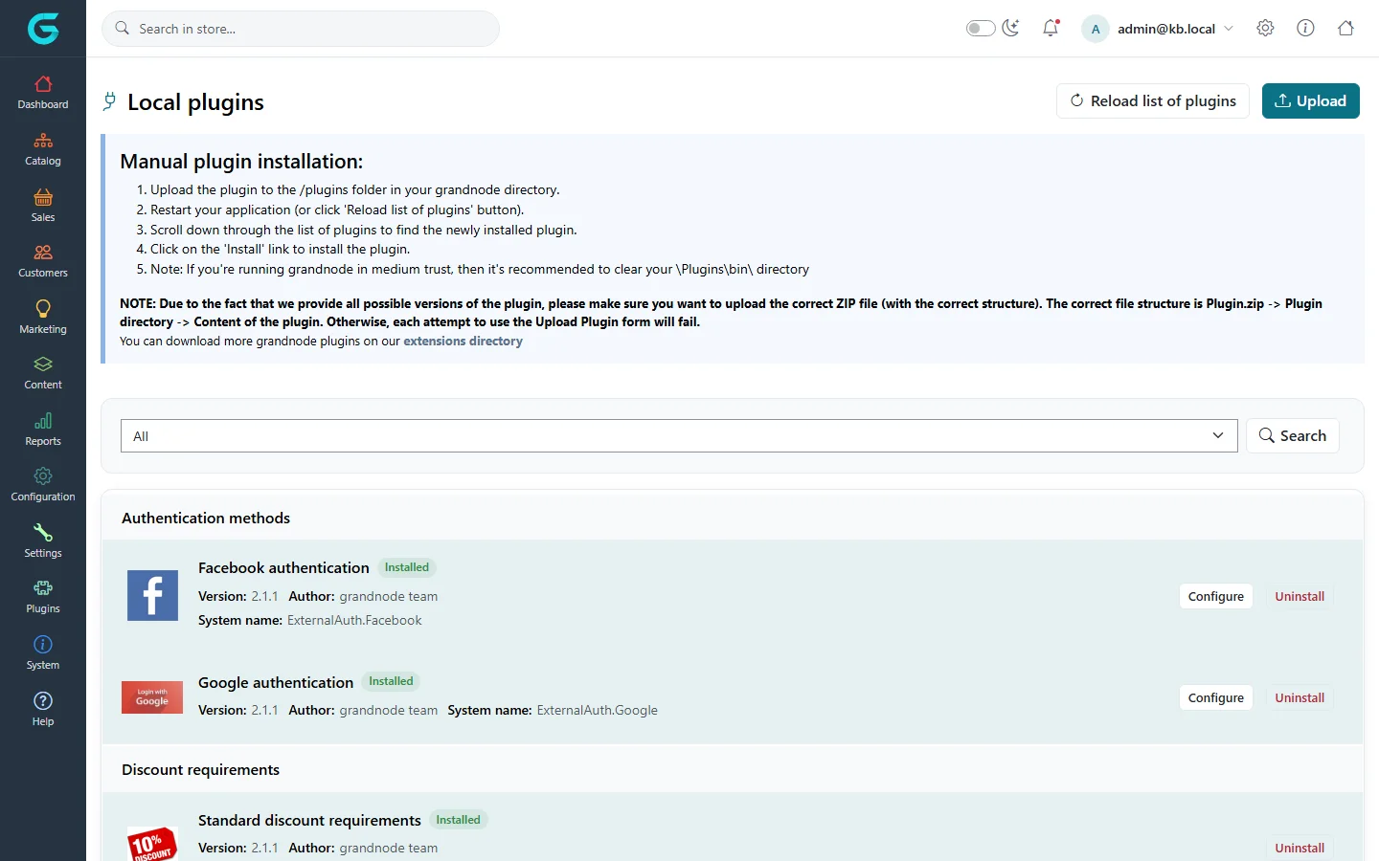Viewport: 1379px width, 861px height.
Task: Open the Configuration sidebar menu
Action: click(43, 485)
